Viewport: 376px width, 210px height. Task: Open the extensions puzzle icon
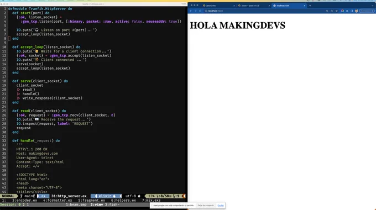tap(347, 11)
